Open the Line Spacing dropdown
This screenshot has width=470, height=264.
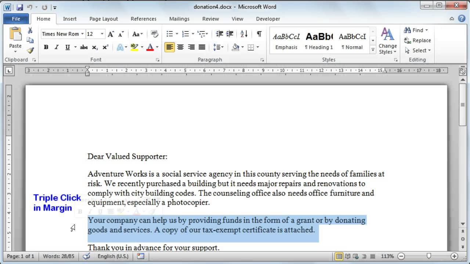[218, 47]
